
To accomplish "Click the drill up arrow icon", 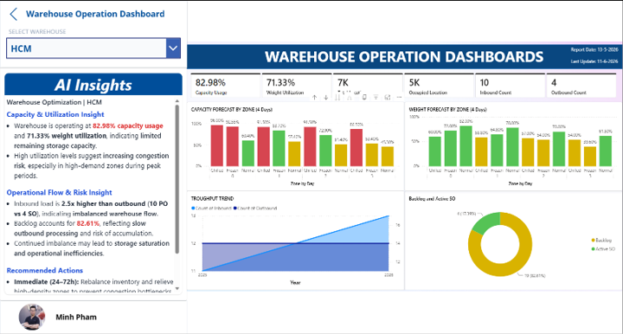I will tap(314, 97).
